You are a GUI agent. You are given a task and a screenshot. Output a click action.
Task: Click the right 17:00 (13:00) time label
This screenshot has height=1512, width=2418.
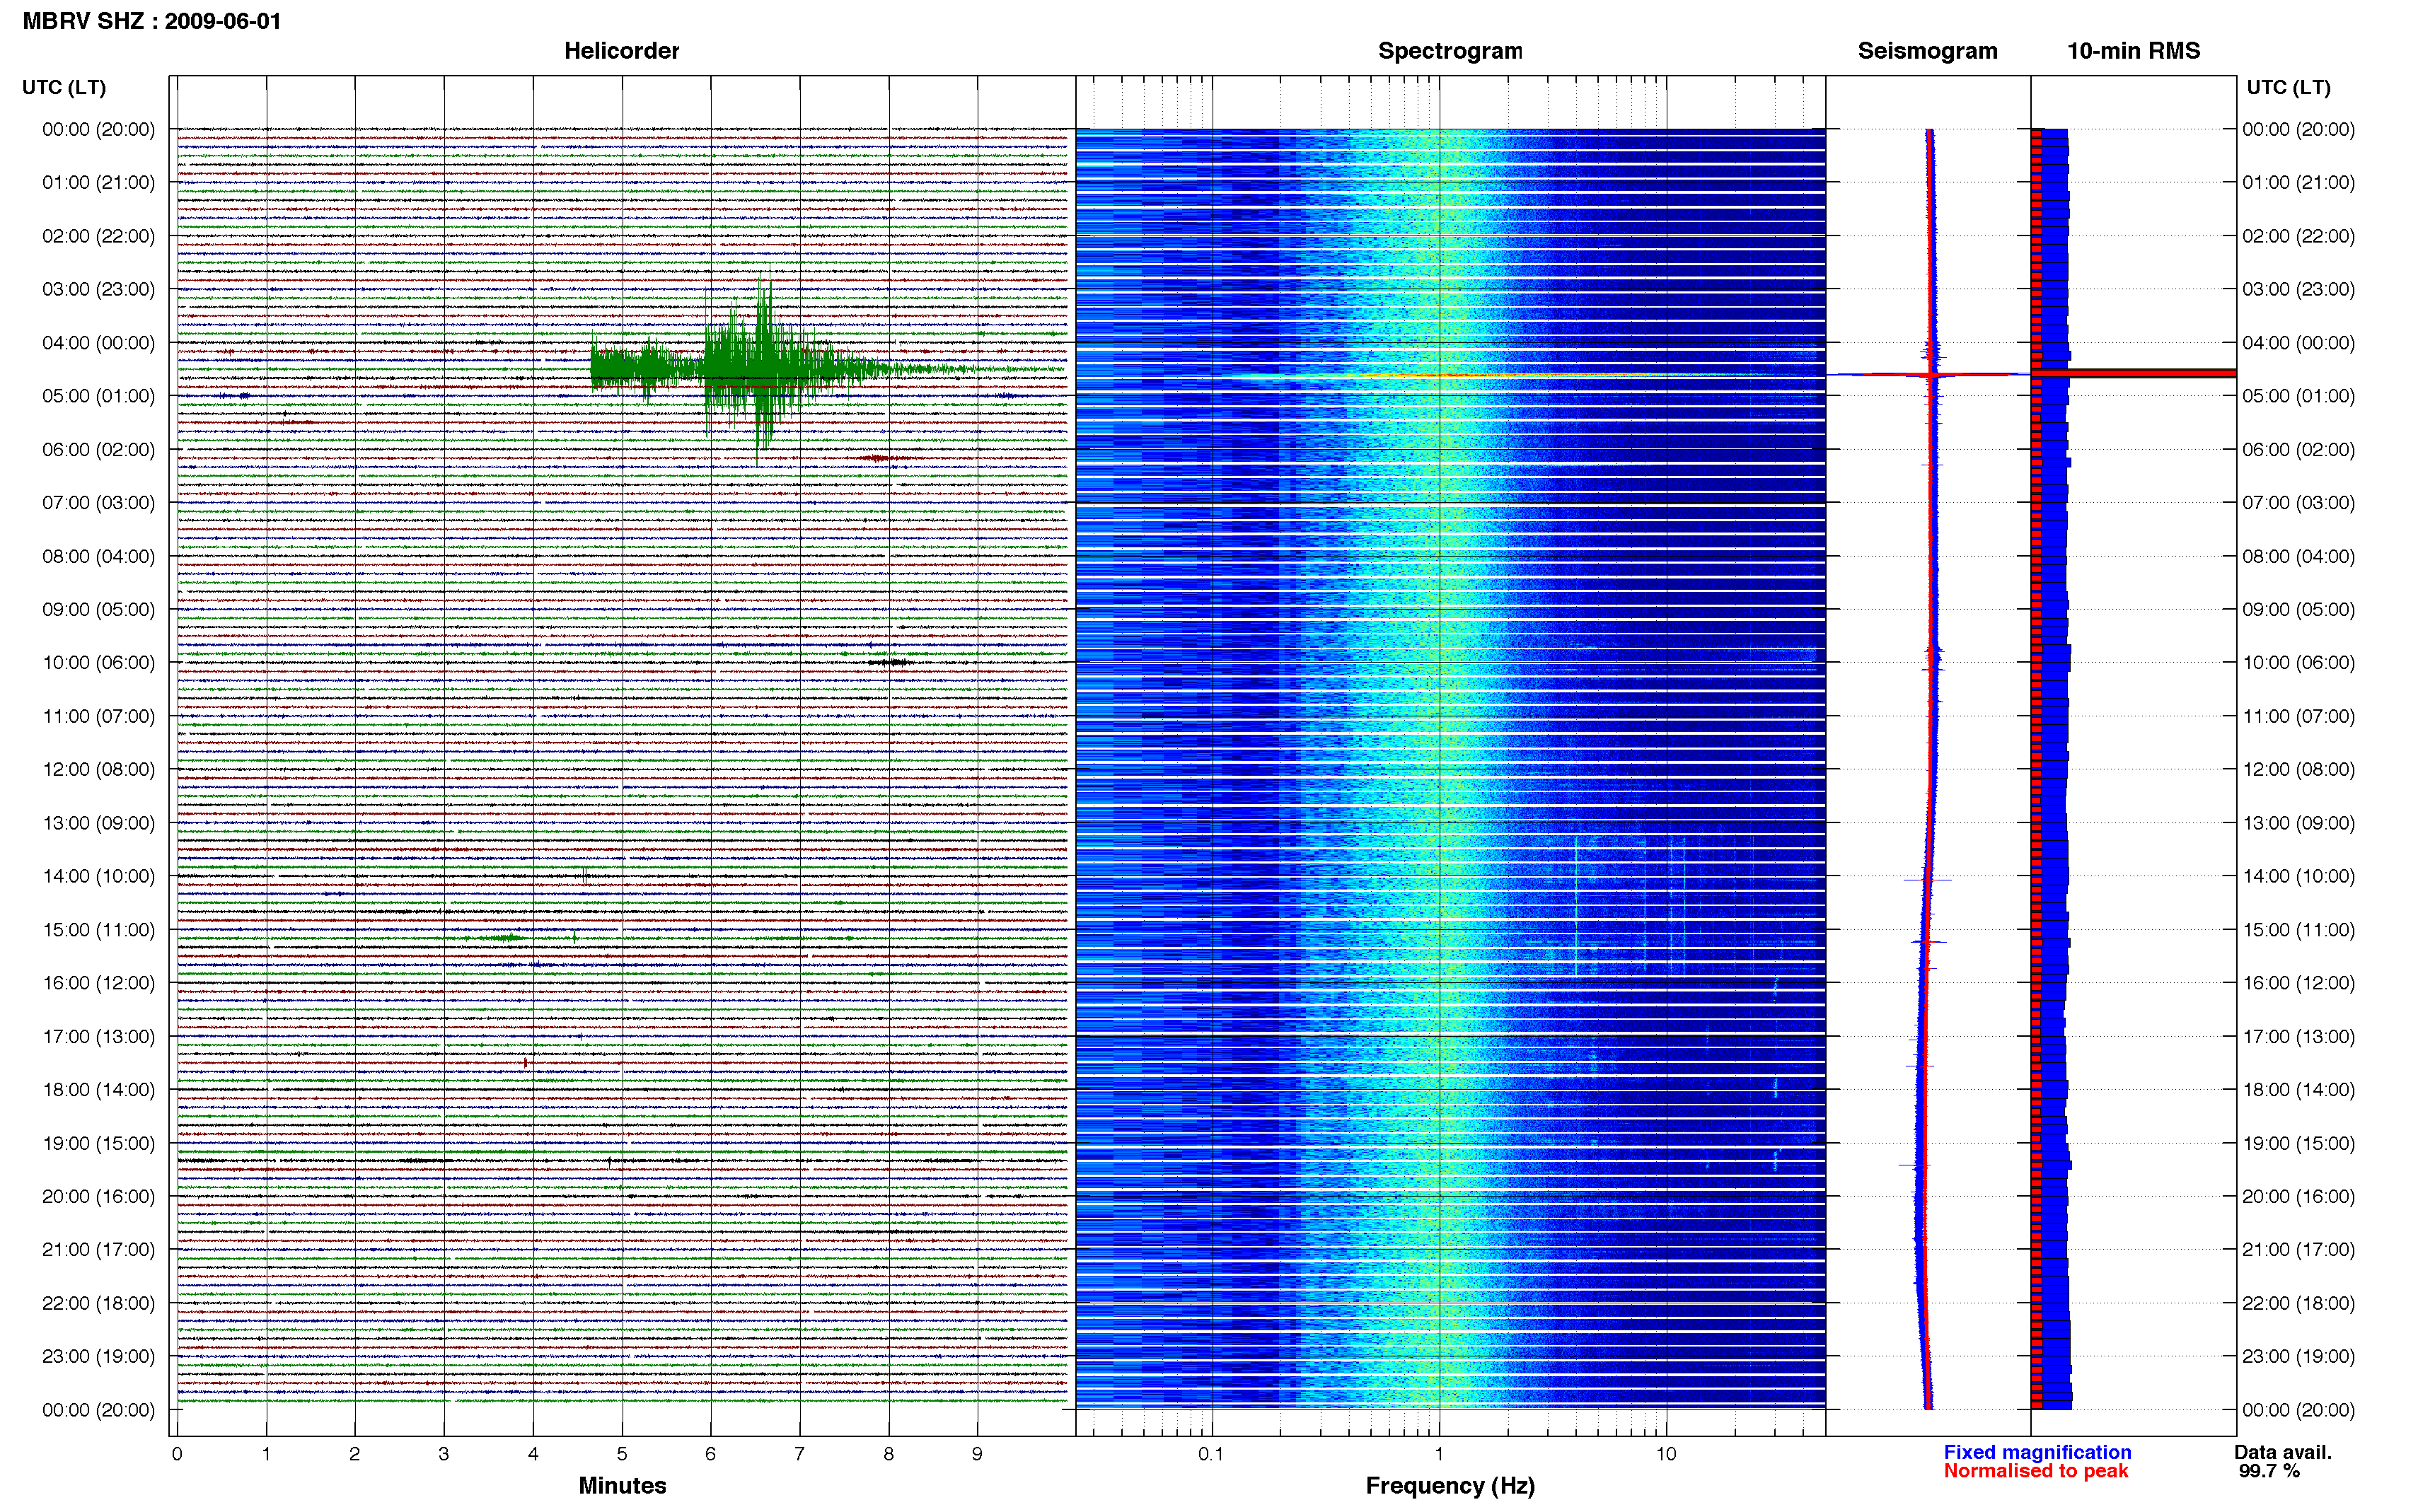pos(2298,1037)
